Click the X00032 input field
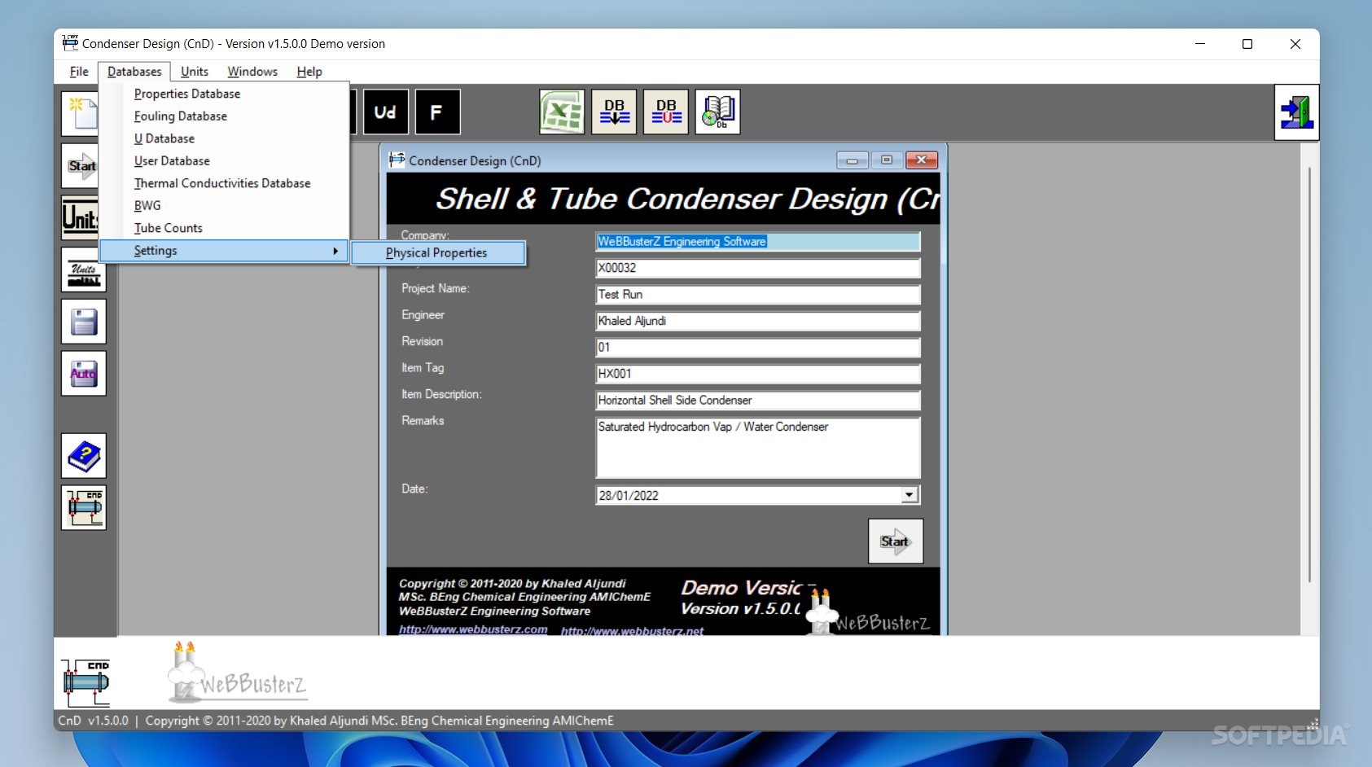This screenshot has width=1372, height=767. (758, 268)
